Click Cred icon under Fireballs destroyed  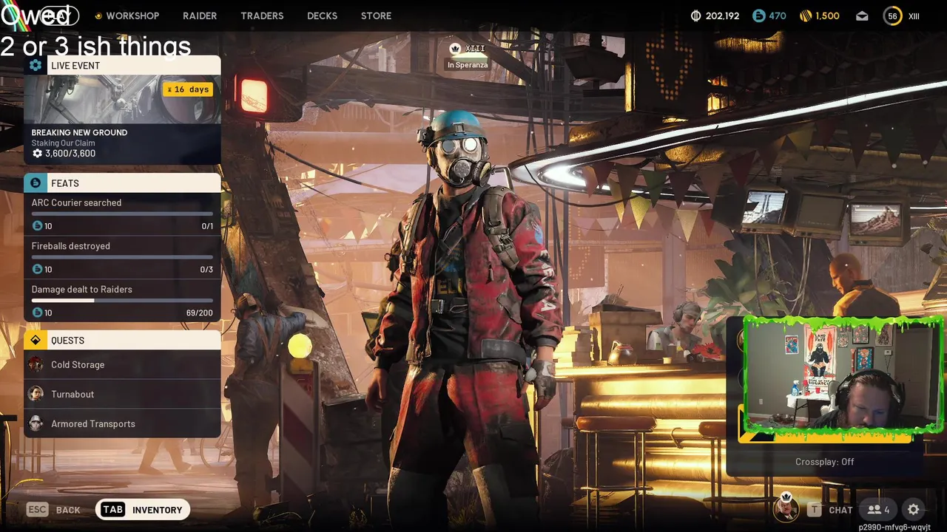coord(37,270)
